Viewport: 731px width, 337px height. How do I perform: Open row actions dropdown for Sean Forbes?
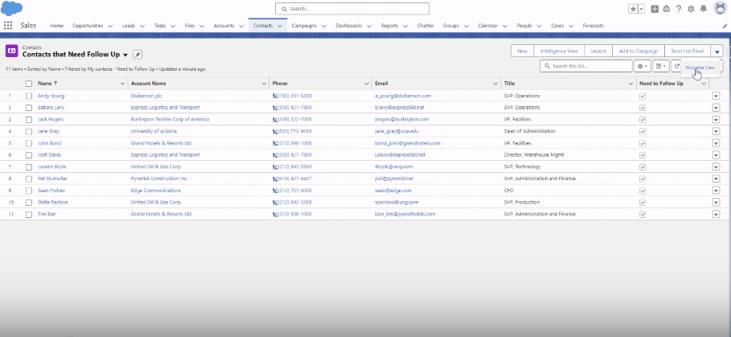[x=716, y=191]
